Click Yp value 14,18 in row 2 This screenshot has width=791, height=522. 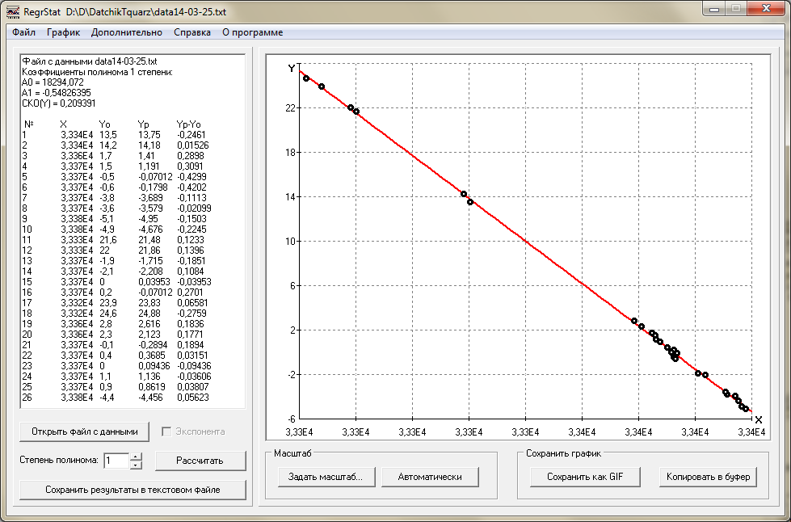click(x=149, y=145)
